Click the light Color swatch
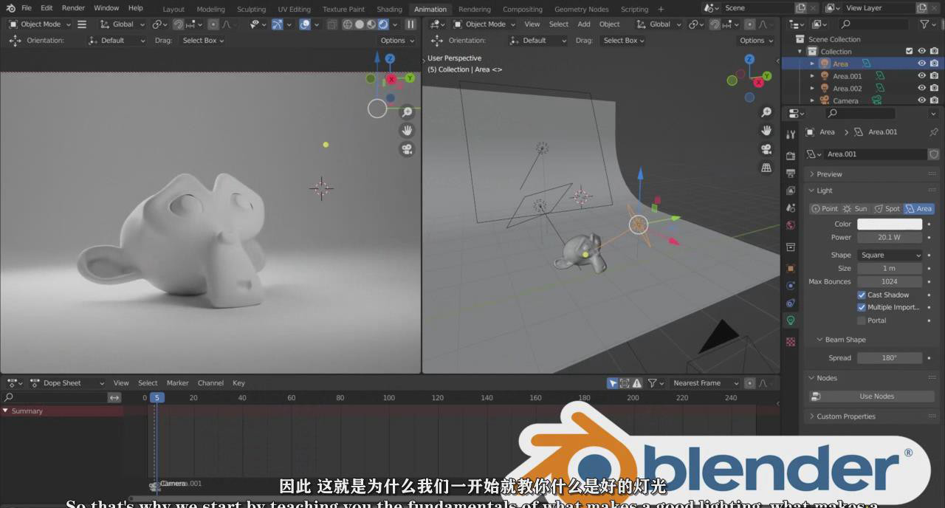The height and width of the screenshot is (508, 945). tap(890, 224)
